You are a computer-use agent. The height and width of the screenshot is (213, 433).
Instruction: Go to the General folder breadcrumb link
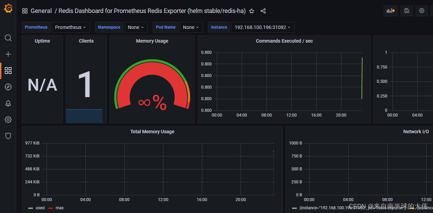click(41, 11)
